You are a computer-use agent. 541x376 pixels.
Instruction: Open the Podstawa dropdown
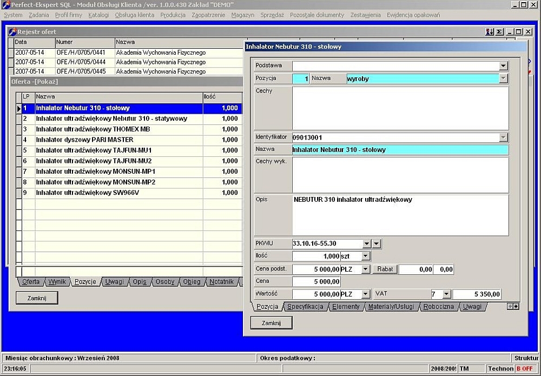point(503,65)
